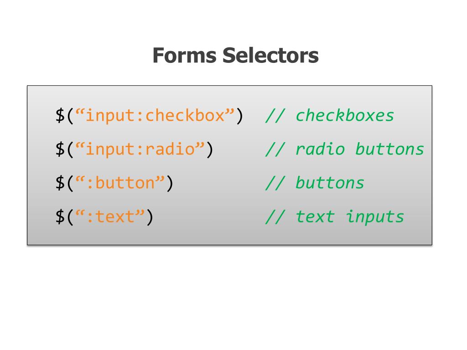Click the slashes before text inputs comment
Image resolution: width=467 pixels, height=350 pixels.
pos(275,216)
